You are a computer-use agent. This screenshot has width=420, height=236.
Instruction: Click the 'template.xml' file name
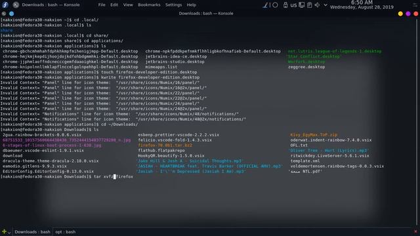304,161
